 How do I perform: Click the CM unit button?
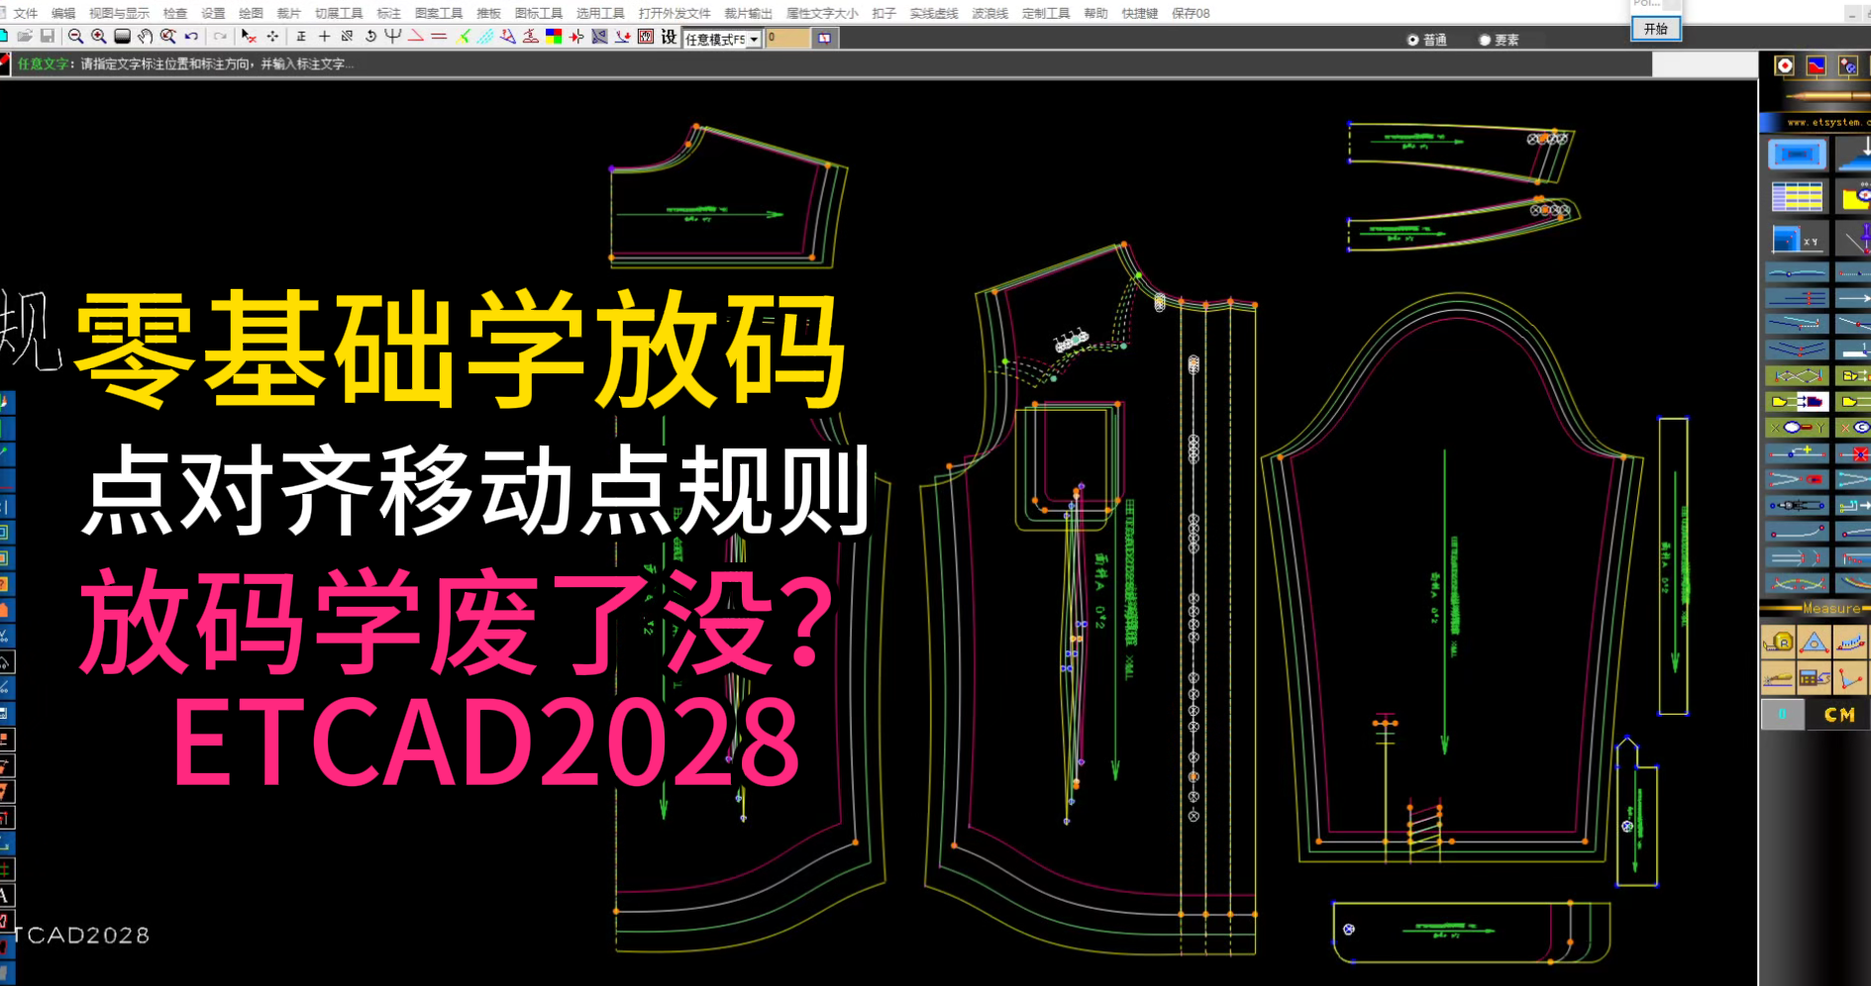(x=1839, y=714)
